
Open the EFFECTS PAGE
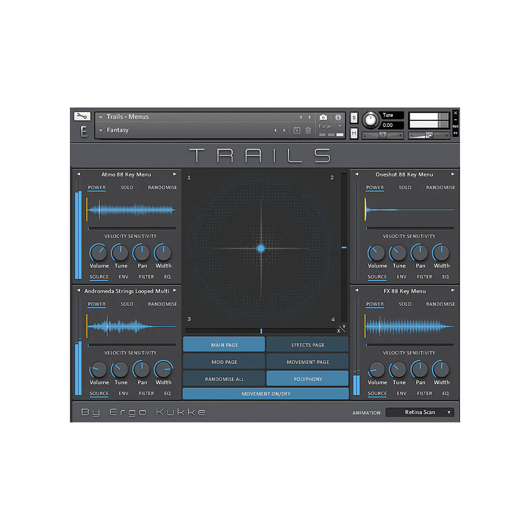(x=307, y=345)
